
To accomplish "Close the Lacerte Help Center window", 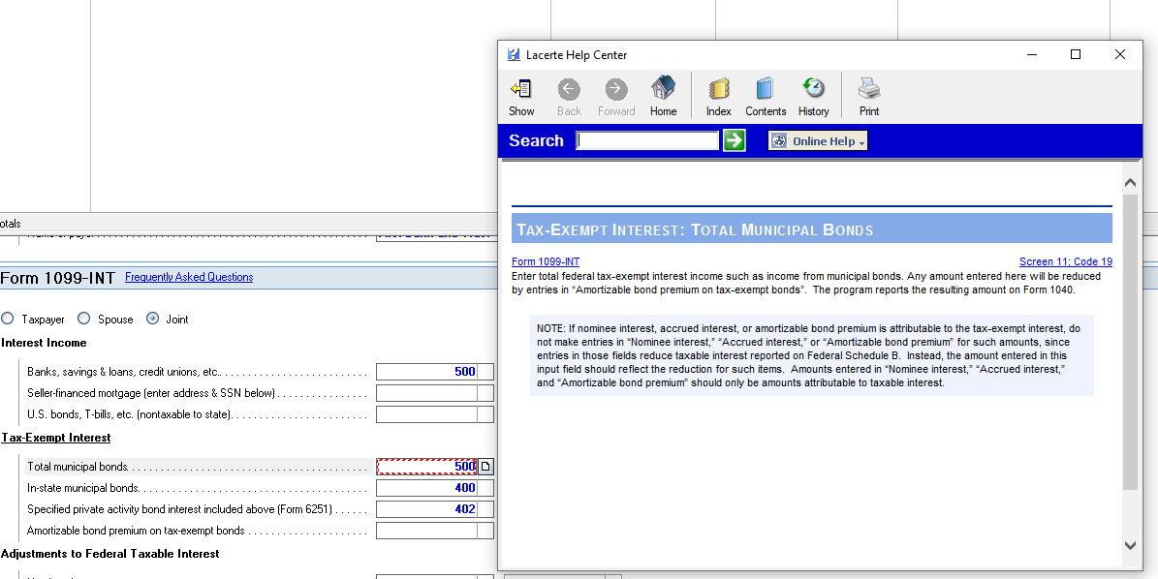I will pyautogui.click(x=1119, y=54).
